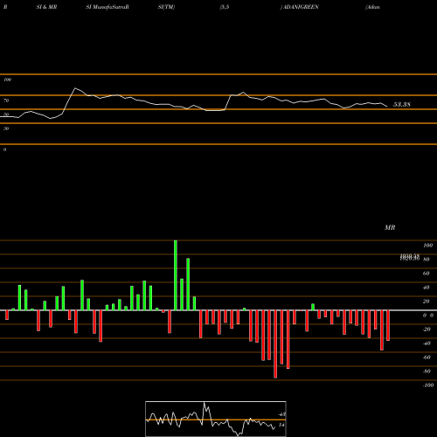This screenshot has width=437, height=437.
Task: Click the MR axis label 40
Action: [426, 288]
